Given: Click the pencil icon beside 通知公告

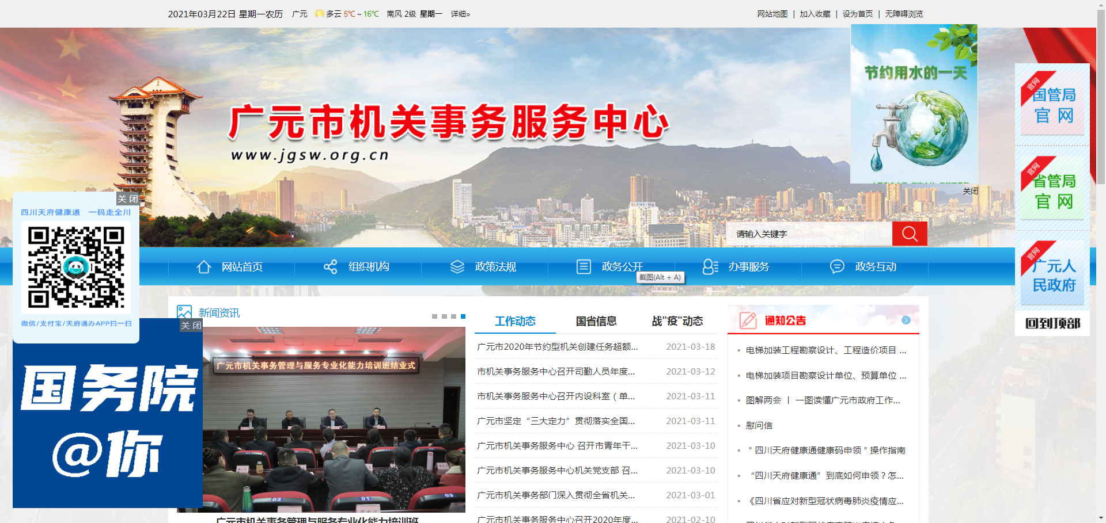Looking at the screenshot, I should [x=748, y=320].
